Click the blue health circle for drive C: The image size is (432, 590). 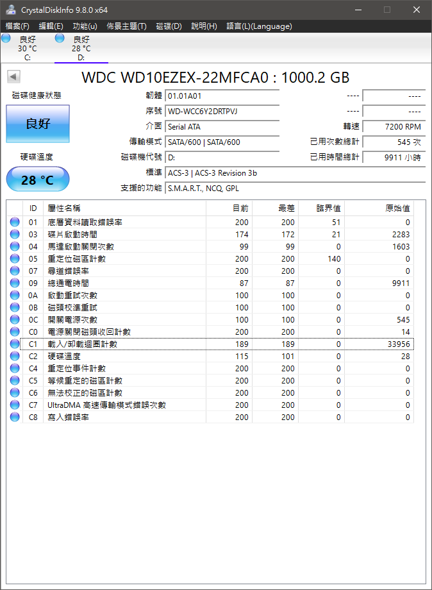tap(6, 38)
